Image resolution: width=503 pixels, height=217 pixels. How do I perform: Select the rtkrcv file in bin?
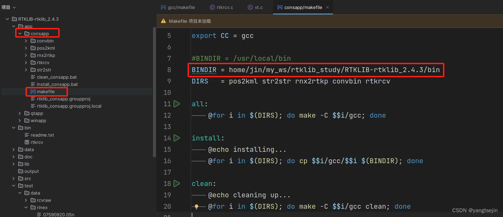tap(37, 142)
